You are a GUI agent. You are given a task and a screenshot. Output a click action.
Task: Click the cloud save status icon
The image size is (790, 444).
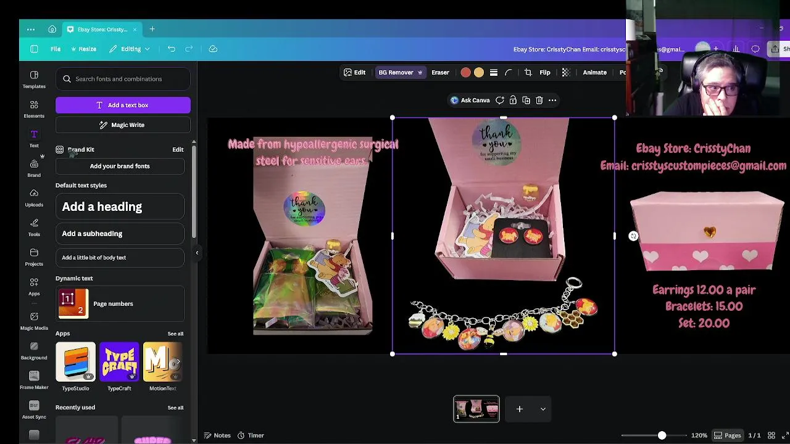pos(213,49)
